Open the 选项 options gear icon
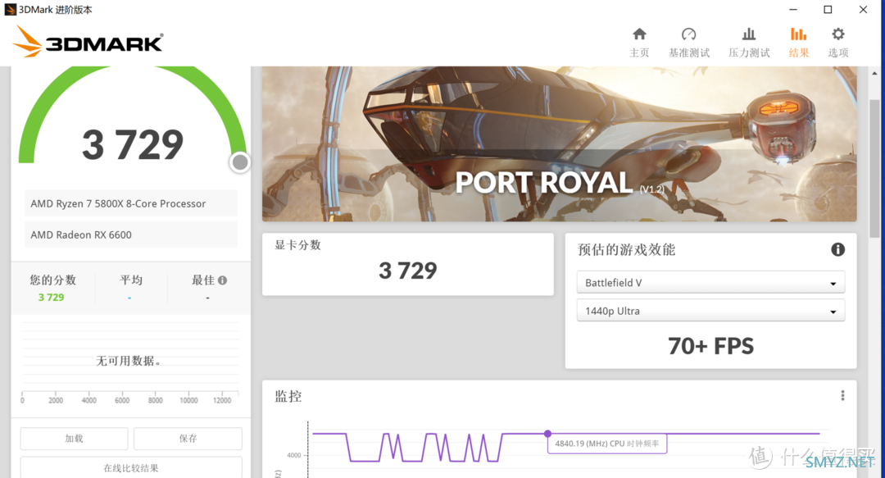Viewport: 885px width, 478px height. [x=838, y=34]
